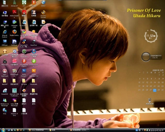Launch the FlashGet desktop shortcut
Screen dimensions: 165x132
pos(34,3)
